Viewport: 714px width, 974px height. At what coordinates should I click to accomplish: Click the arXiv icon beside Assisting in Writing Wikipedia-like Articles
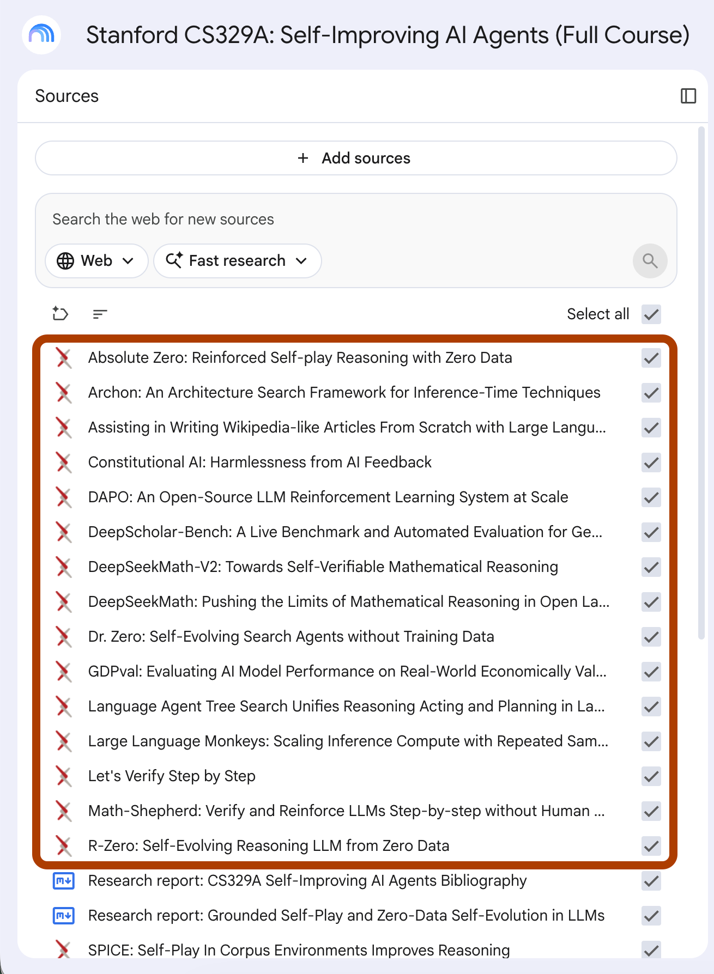pos(64,428)
